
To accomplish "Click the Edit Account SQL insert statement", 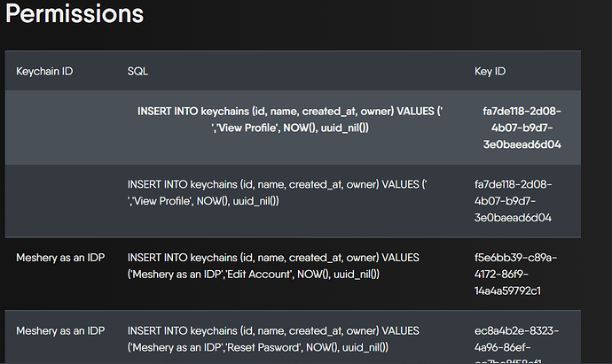I will (273, 266).
